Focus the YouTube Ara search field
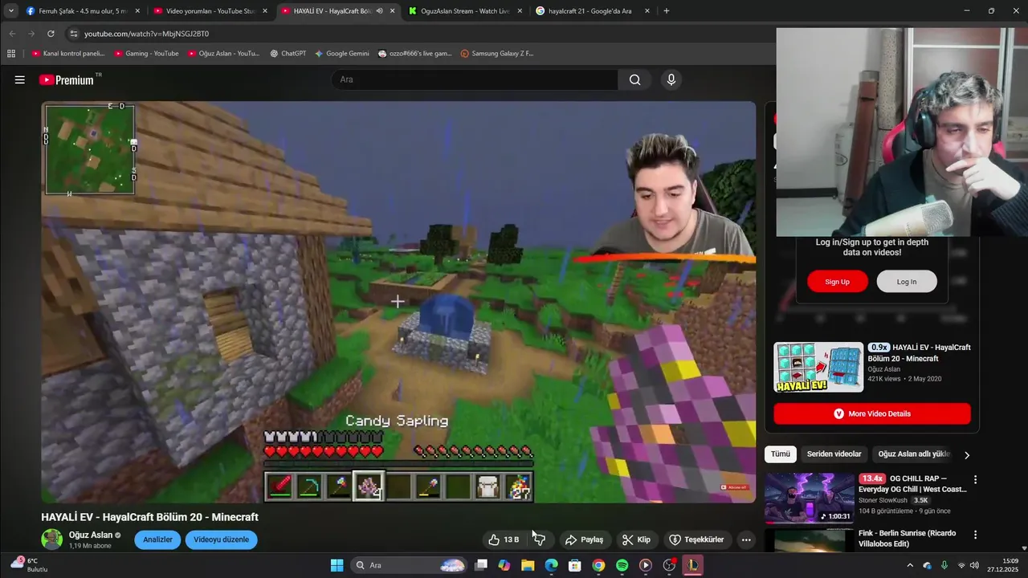Screen dimensions: 1028x578 pyautogui.click(x=474, y=79)
